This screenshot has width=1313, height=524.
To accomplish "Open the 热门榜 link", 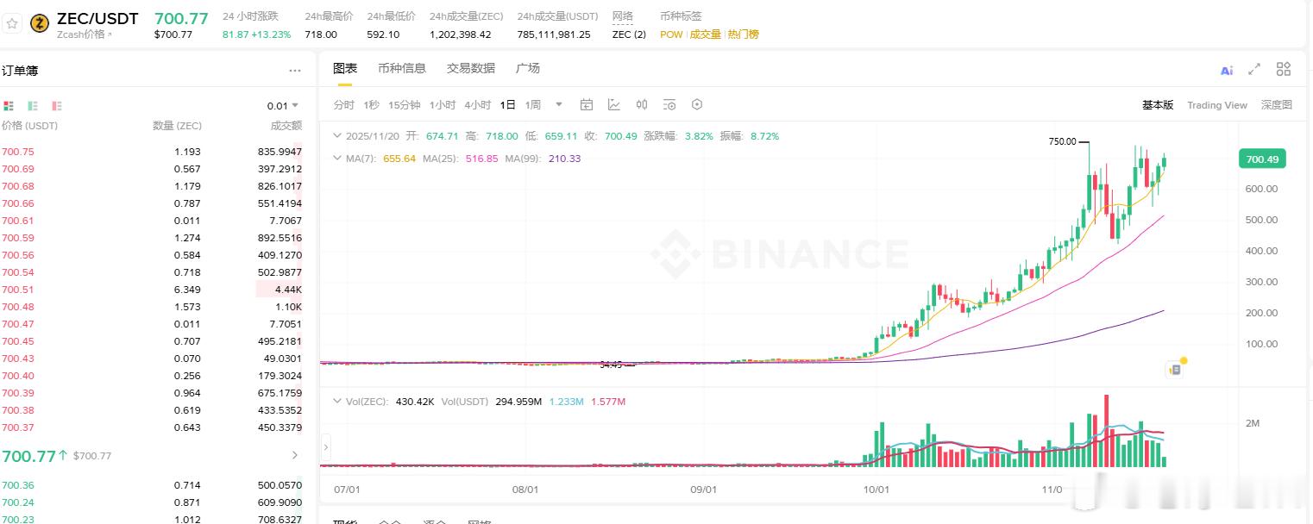I will click(743, 36).
